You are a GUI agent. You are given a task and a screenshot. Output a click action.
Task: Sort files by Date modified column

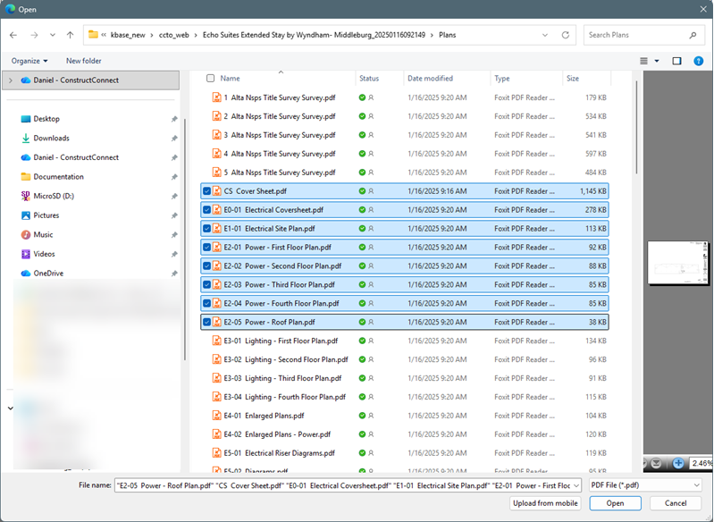click(x=430, y=79)
